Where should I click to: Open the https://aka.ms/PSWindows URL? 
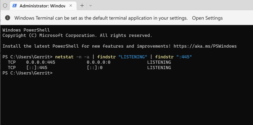tap(205, 46)
